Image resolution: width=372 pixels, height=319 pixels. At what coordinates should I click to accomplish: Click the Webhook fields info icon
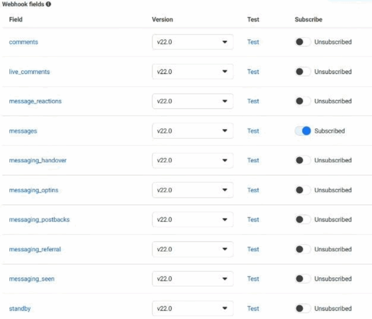(49, 5)
